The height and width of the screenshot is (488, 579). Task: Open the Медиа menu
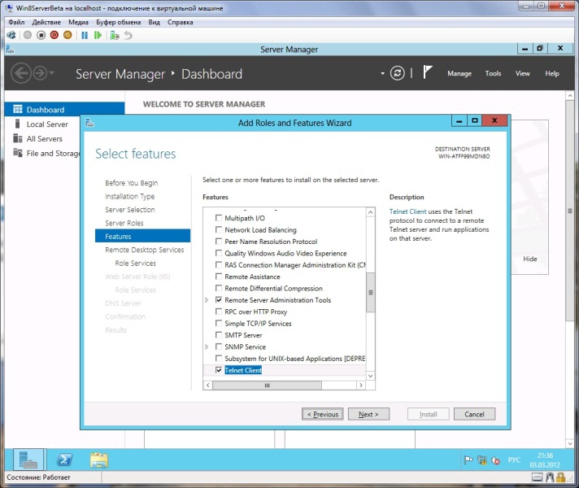[x=79, y=22]
